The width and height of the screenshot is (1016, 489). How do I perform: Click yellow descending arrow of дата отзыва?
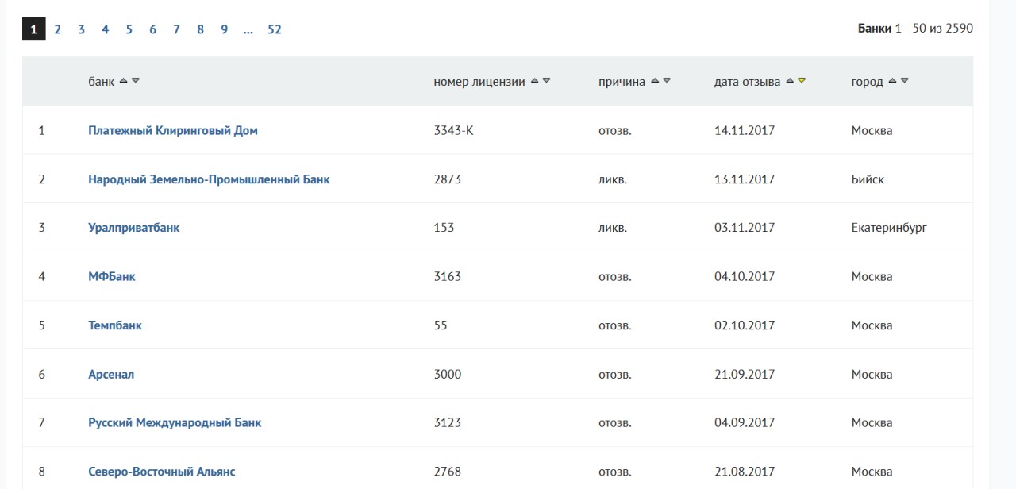802,81
